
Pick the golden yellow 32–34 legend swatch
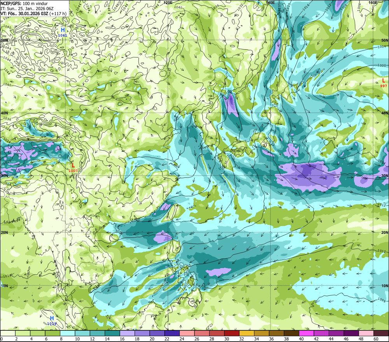pos(247,333)
